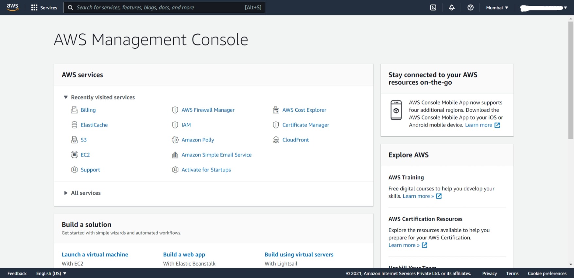
Task: Click the AWS Cost Explorer icon
Action: coord(276,110)
